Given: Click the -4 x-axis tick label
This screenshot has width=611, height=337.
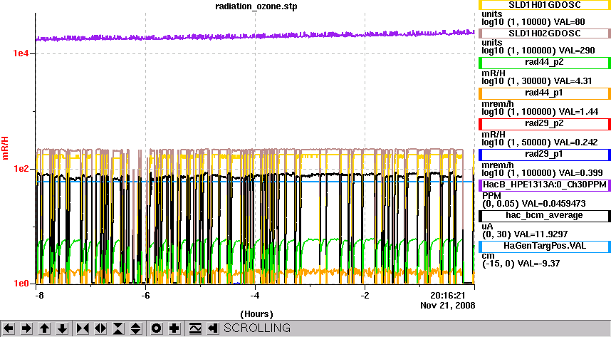Looking at the screenshot, I should (255, 296).
